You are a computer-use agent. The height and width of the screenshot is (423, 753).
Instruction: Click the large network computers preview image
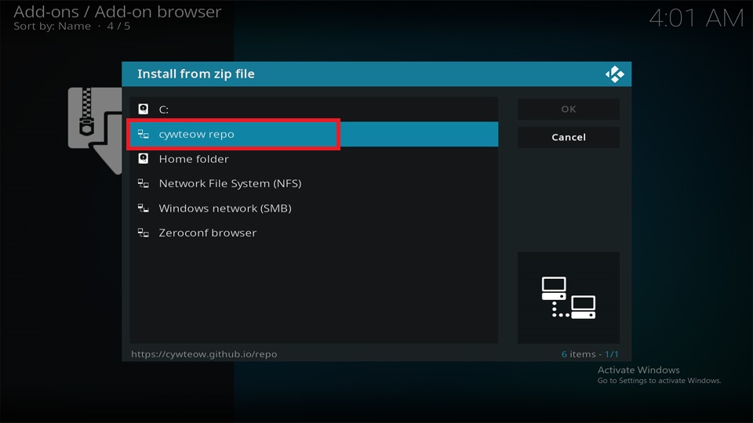click(x=569, y=298)
